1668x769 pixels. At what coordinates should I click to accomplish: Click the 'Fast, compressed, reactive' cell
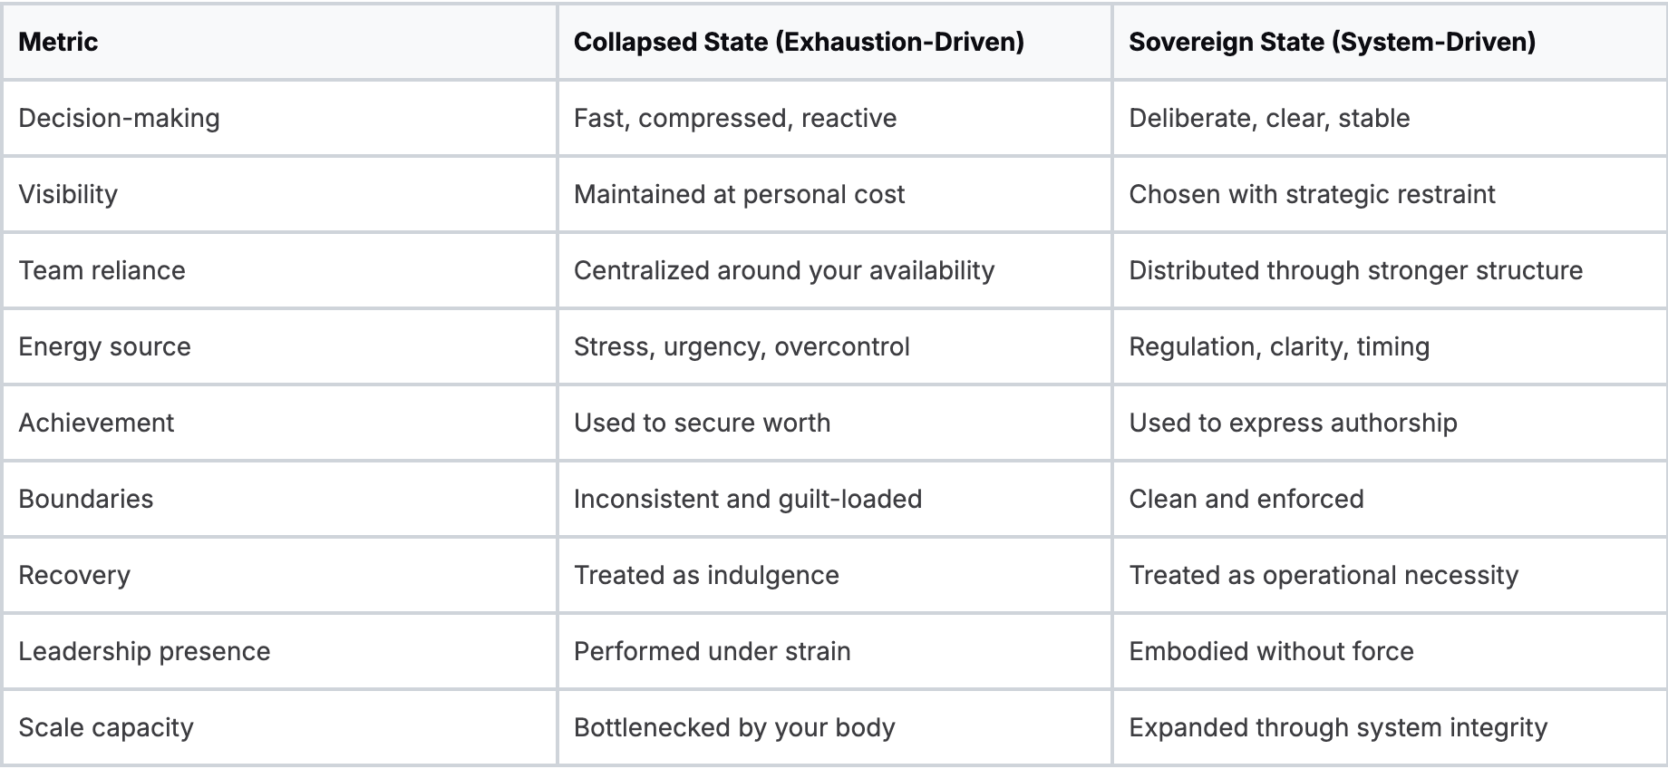(735, 118)
